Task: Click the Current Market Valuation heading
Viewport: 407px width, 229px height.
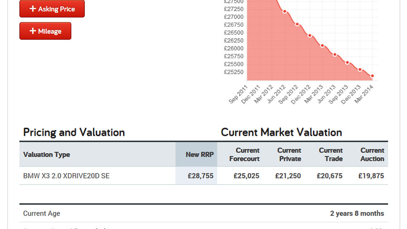Action: [281, 132]
